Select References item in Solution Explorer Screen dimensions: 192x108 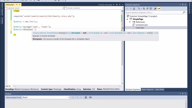coord(140,22)
